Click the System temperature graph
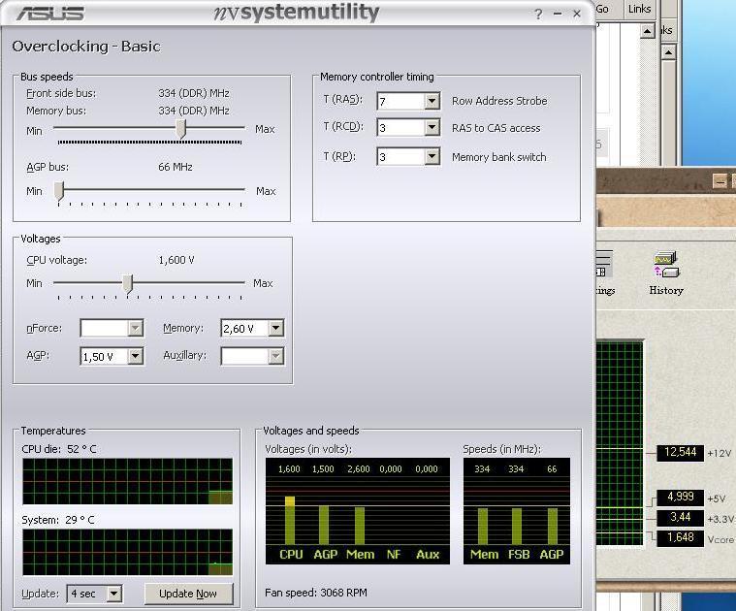 click(x=127, y=552)
